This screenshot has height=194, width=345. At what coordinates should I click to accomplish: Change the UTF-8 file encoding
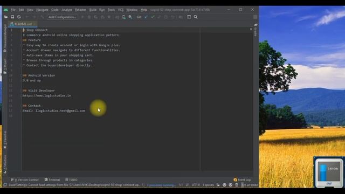coord(196,185)
